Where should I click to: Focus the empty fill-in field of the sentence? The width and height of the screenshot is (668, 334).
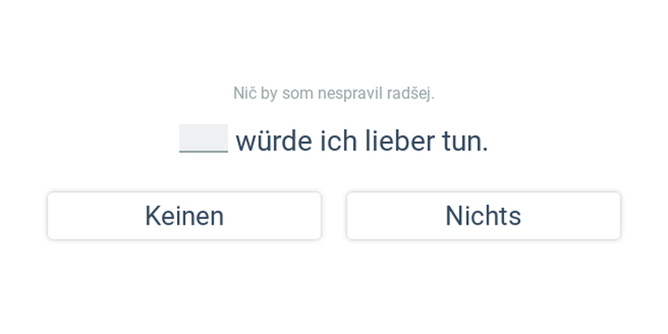pyautogui.click(x=204, y=139)
